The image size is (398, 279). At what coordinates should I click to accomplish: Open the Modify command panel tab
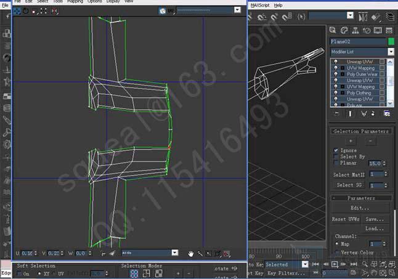(344, 30)
